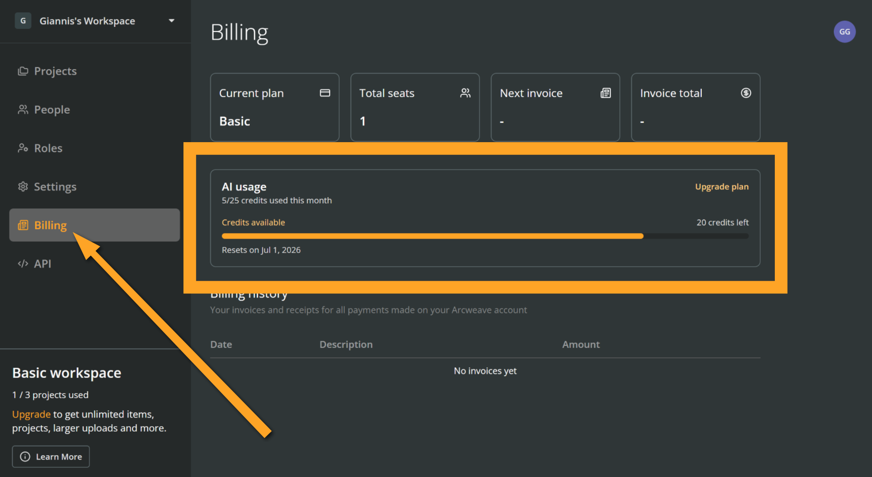872x477 pixels.
Task: Click the Upgrade plan link
Action: click(722, 187)
